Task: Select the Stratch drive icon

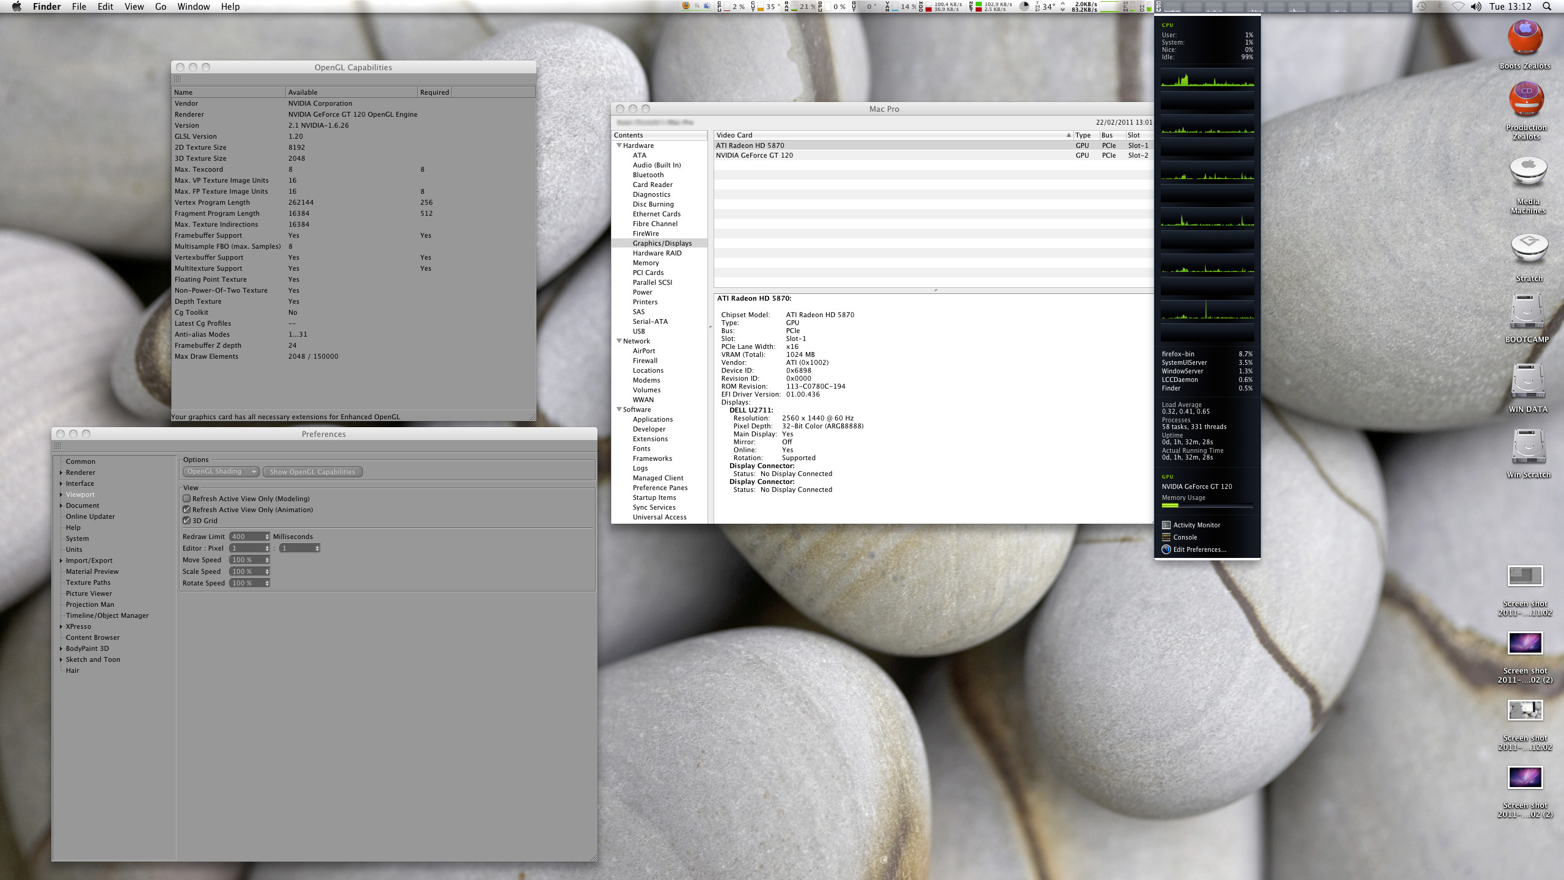Action: point(1529,248)
